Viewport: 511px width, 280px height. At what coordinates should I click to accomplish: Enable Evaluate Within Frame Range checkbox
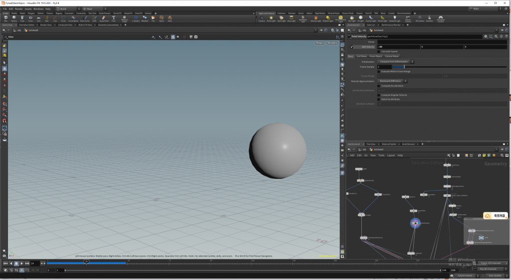(x=379, y=71)
